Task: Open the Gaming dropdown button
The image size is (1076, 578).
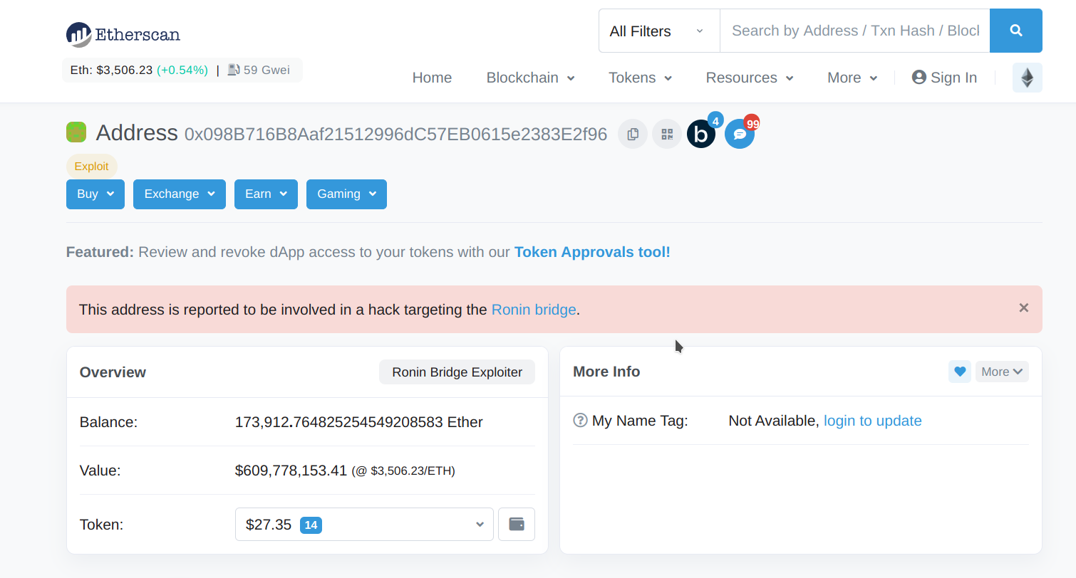Action: click(346, 194)
